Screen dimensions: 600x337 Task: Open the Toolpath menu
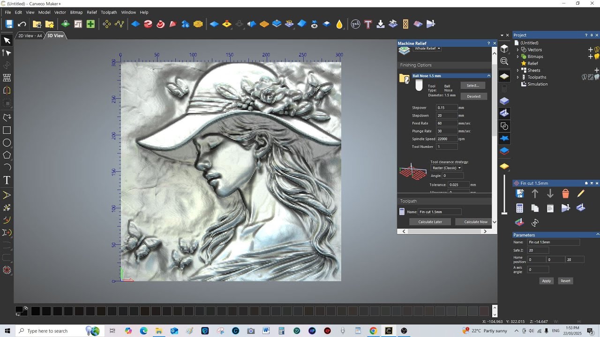tap(109, 12)
